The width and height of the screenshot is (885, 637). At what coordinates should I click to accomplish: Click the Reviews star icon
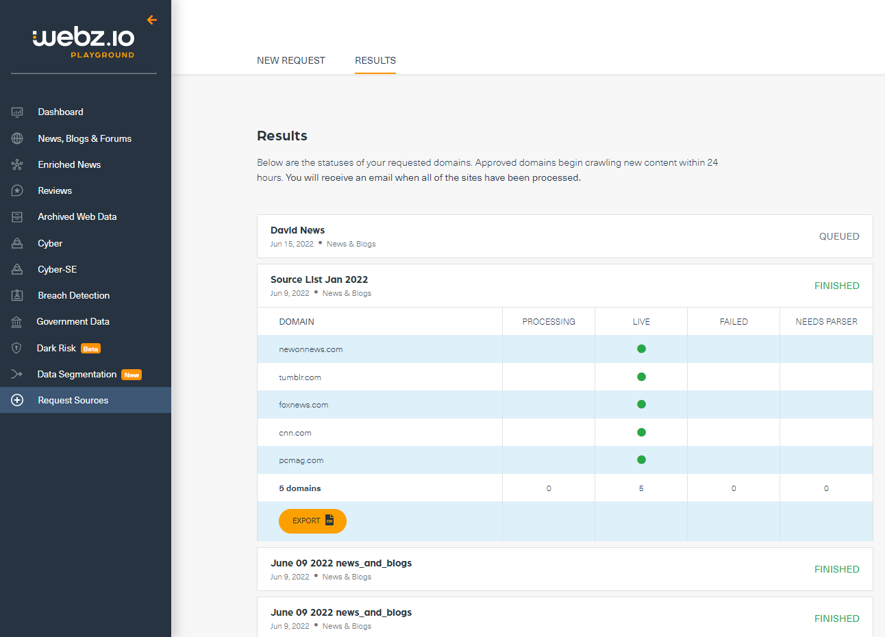point(17,190)
